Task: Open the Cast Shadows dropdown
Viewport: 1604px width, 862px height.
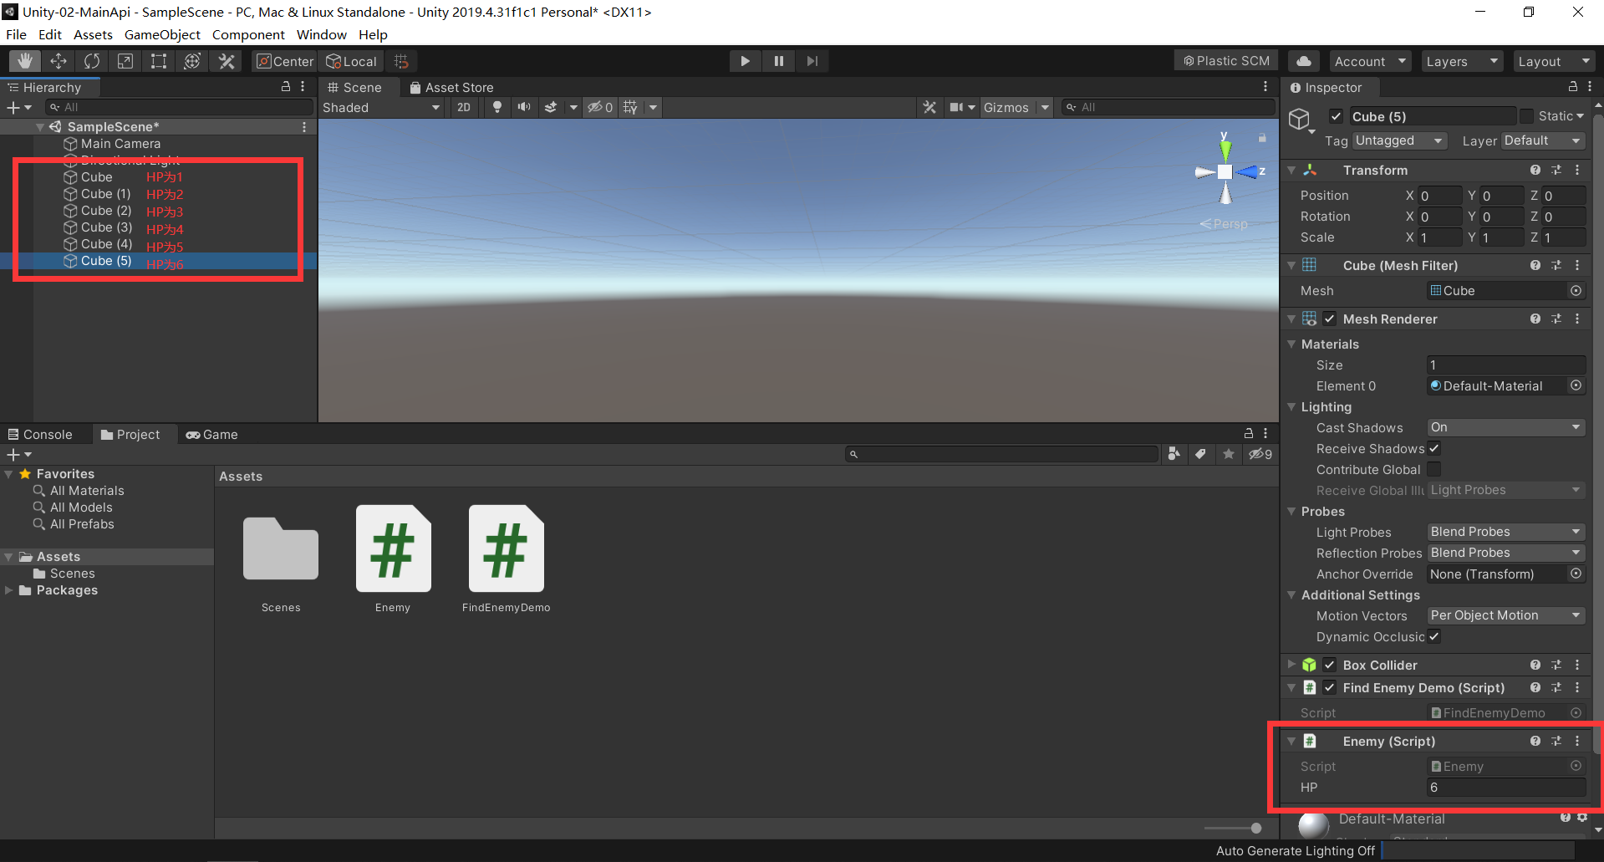Action: pyautogui.click(x=1505, y=427)
